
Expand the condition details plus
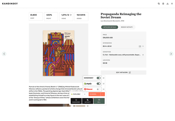coord(143,55)
